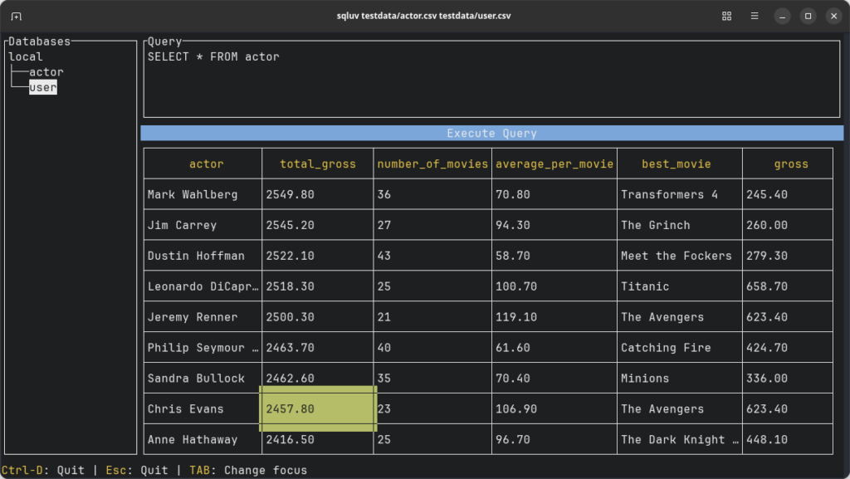Click the total_gross column header

tap(317, 164)
